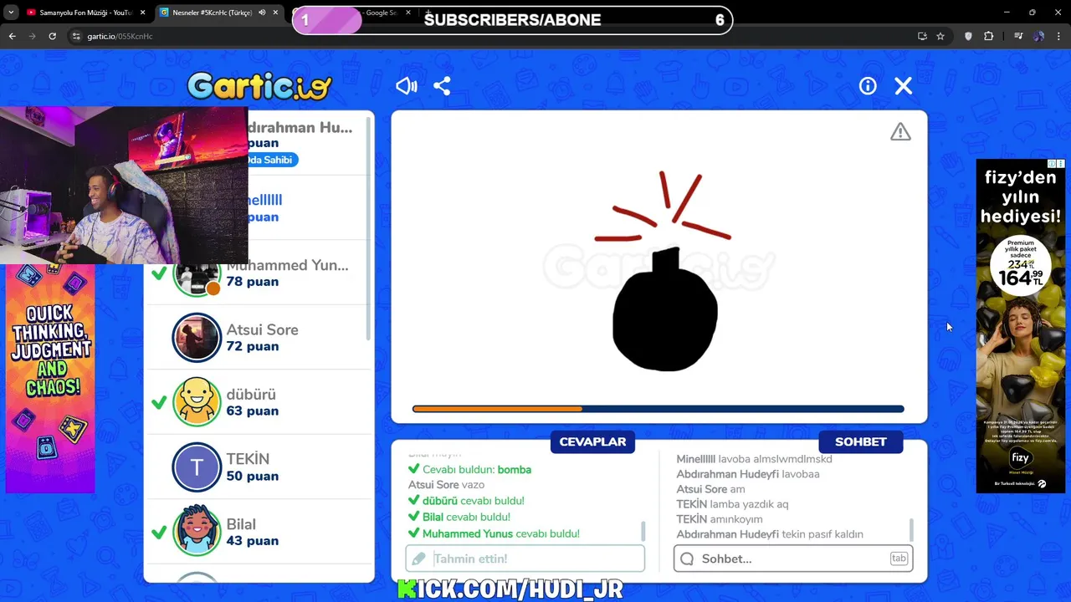Mute the Gartic game sound icon
Screen dimensions: 1071x602
[407, 86]
